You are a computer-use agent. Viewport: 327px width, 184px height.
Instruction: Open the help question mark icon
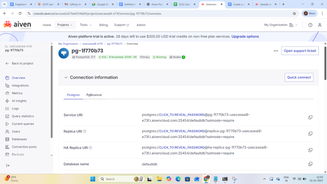310,25
